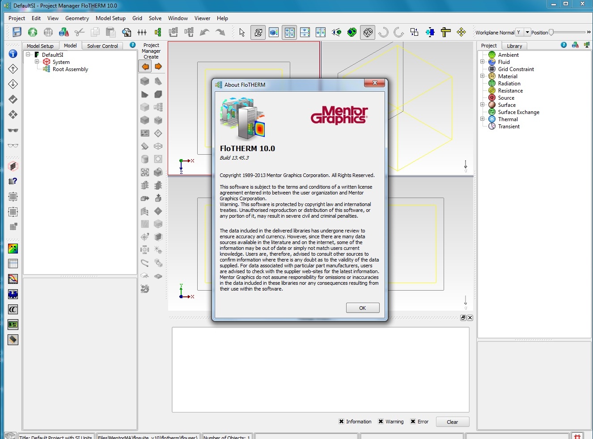Expand the Surface node in Project panel
The width and height of the screenshot is (593, 439).
(483, 105)
